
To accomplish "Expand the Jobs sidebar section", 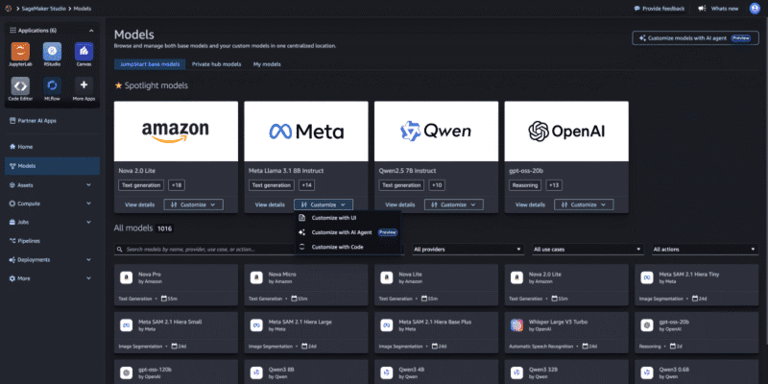I will pos(53,222).
